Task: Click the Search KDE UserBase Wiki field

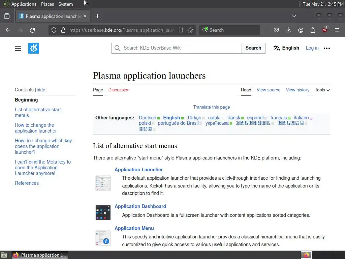Action: click(x=177, y=48)
